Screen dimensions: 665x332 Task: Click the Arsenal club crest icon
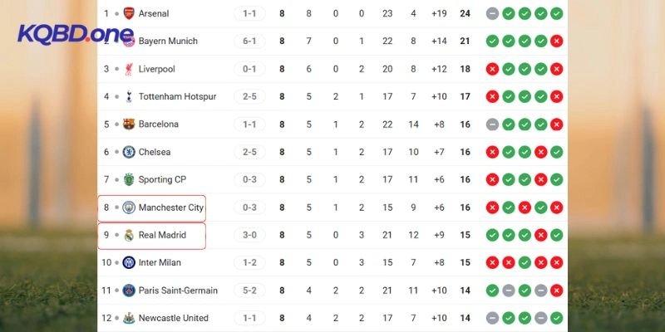pos(128,13)
